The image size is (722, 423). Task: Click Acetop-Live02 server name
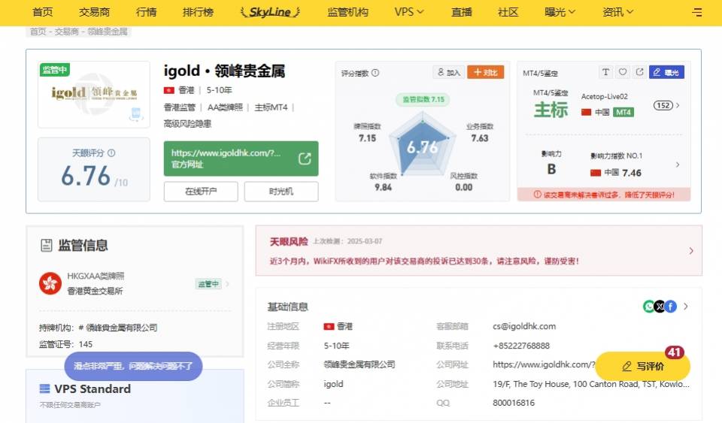(604, 96)
